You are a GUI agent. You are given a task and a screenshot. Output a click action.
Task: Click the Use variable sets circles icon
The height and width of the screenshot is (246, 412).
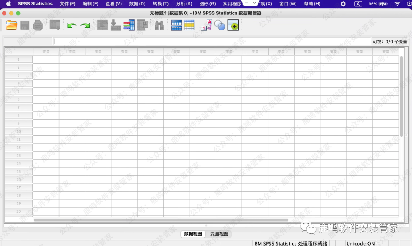point(220,26)
